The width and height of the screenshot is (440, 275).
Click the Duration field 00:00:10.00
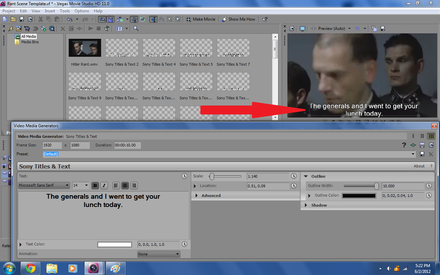point(128,145)
